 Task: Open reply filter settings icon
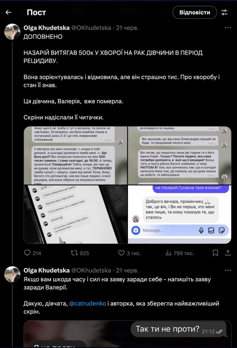tap(224, 12)
